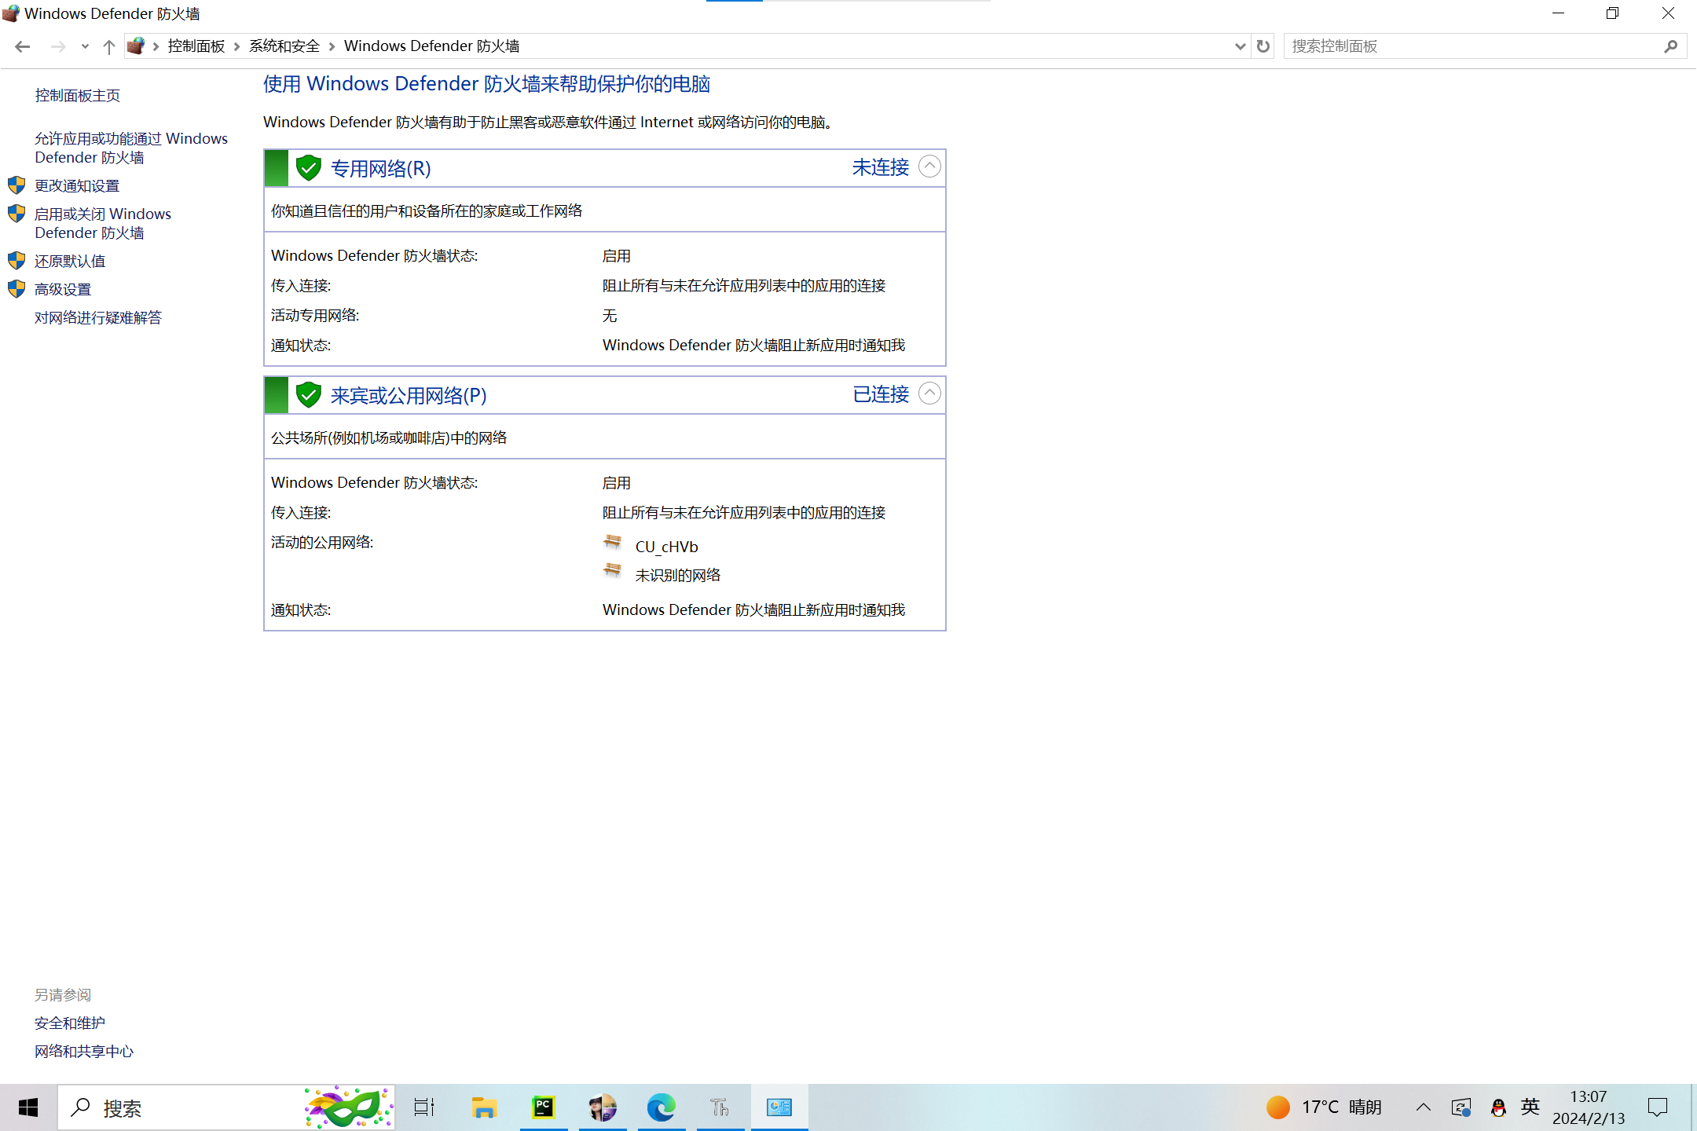Click 控制面板 in the breadcrumb path
Screen dimensions: 1697x1131
196,46
